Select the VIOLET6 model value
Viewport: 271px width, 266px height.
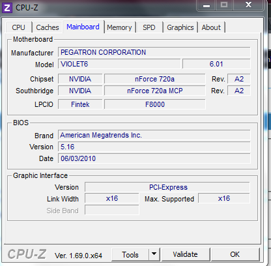pyautogui.click(x=119, y=64)
